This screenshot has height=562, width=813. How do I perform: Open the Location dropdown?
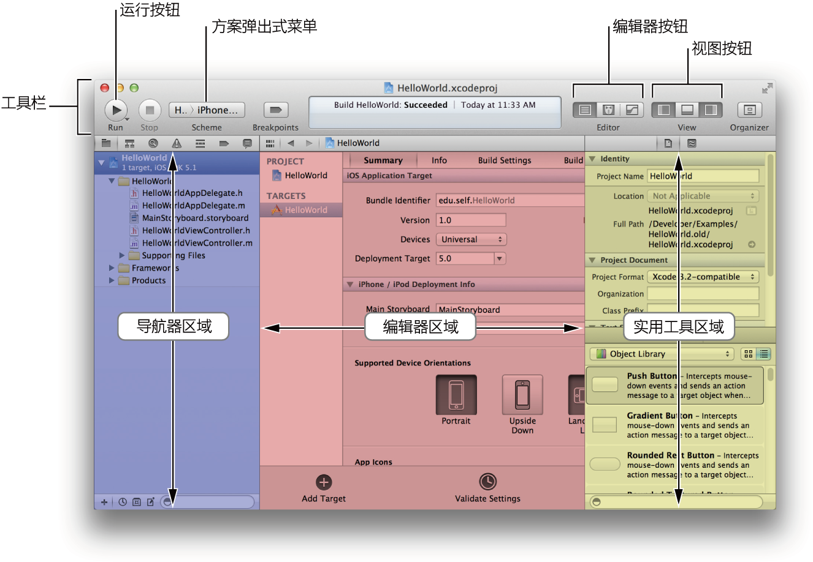(x=703, y=196)
